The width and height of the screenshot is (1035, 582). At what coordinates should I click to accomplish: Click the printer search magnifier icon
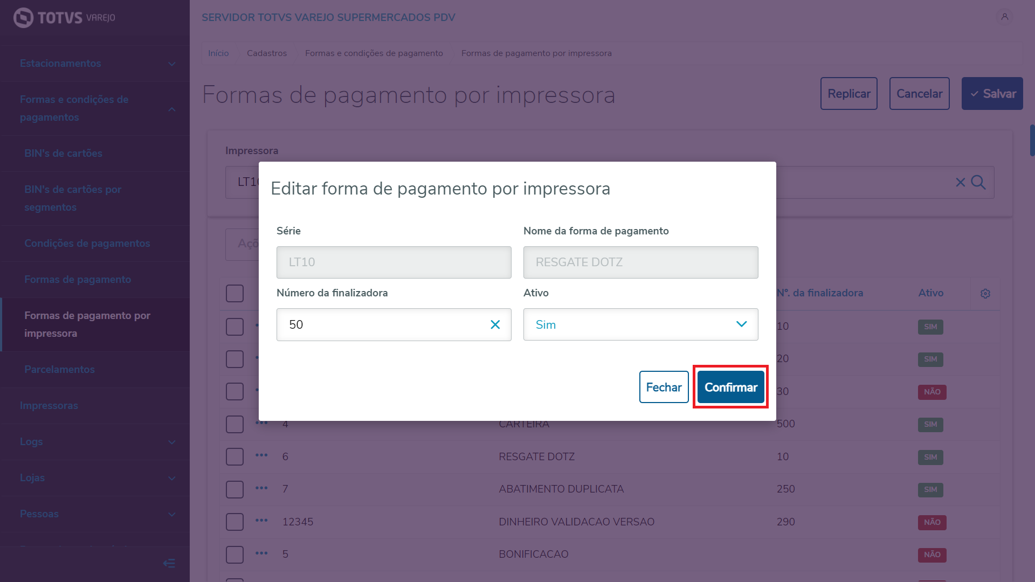(978, 183)
